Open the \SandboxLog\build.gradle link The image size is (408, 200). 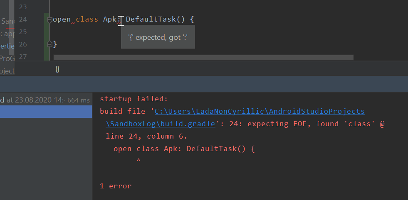pyautogui.click(x=161, y=124)
